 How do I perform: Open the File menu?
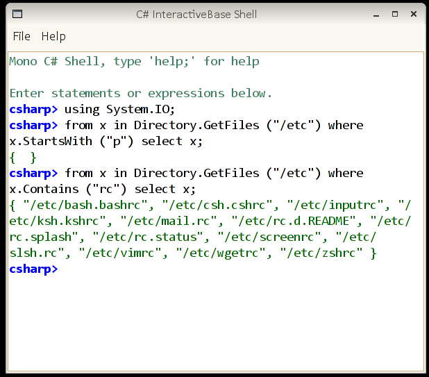point(22,36)
